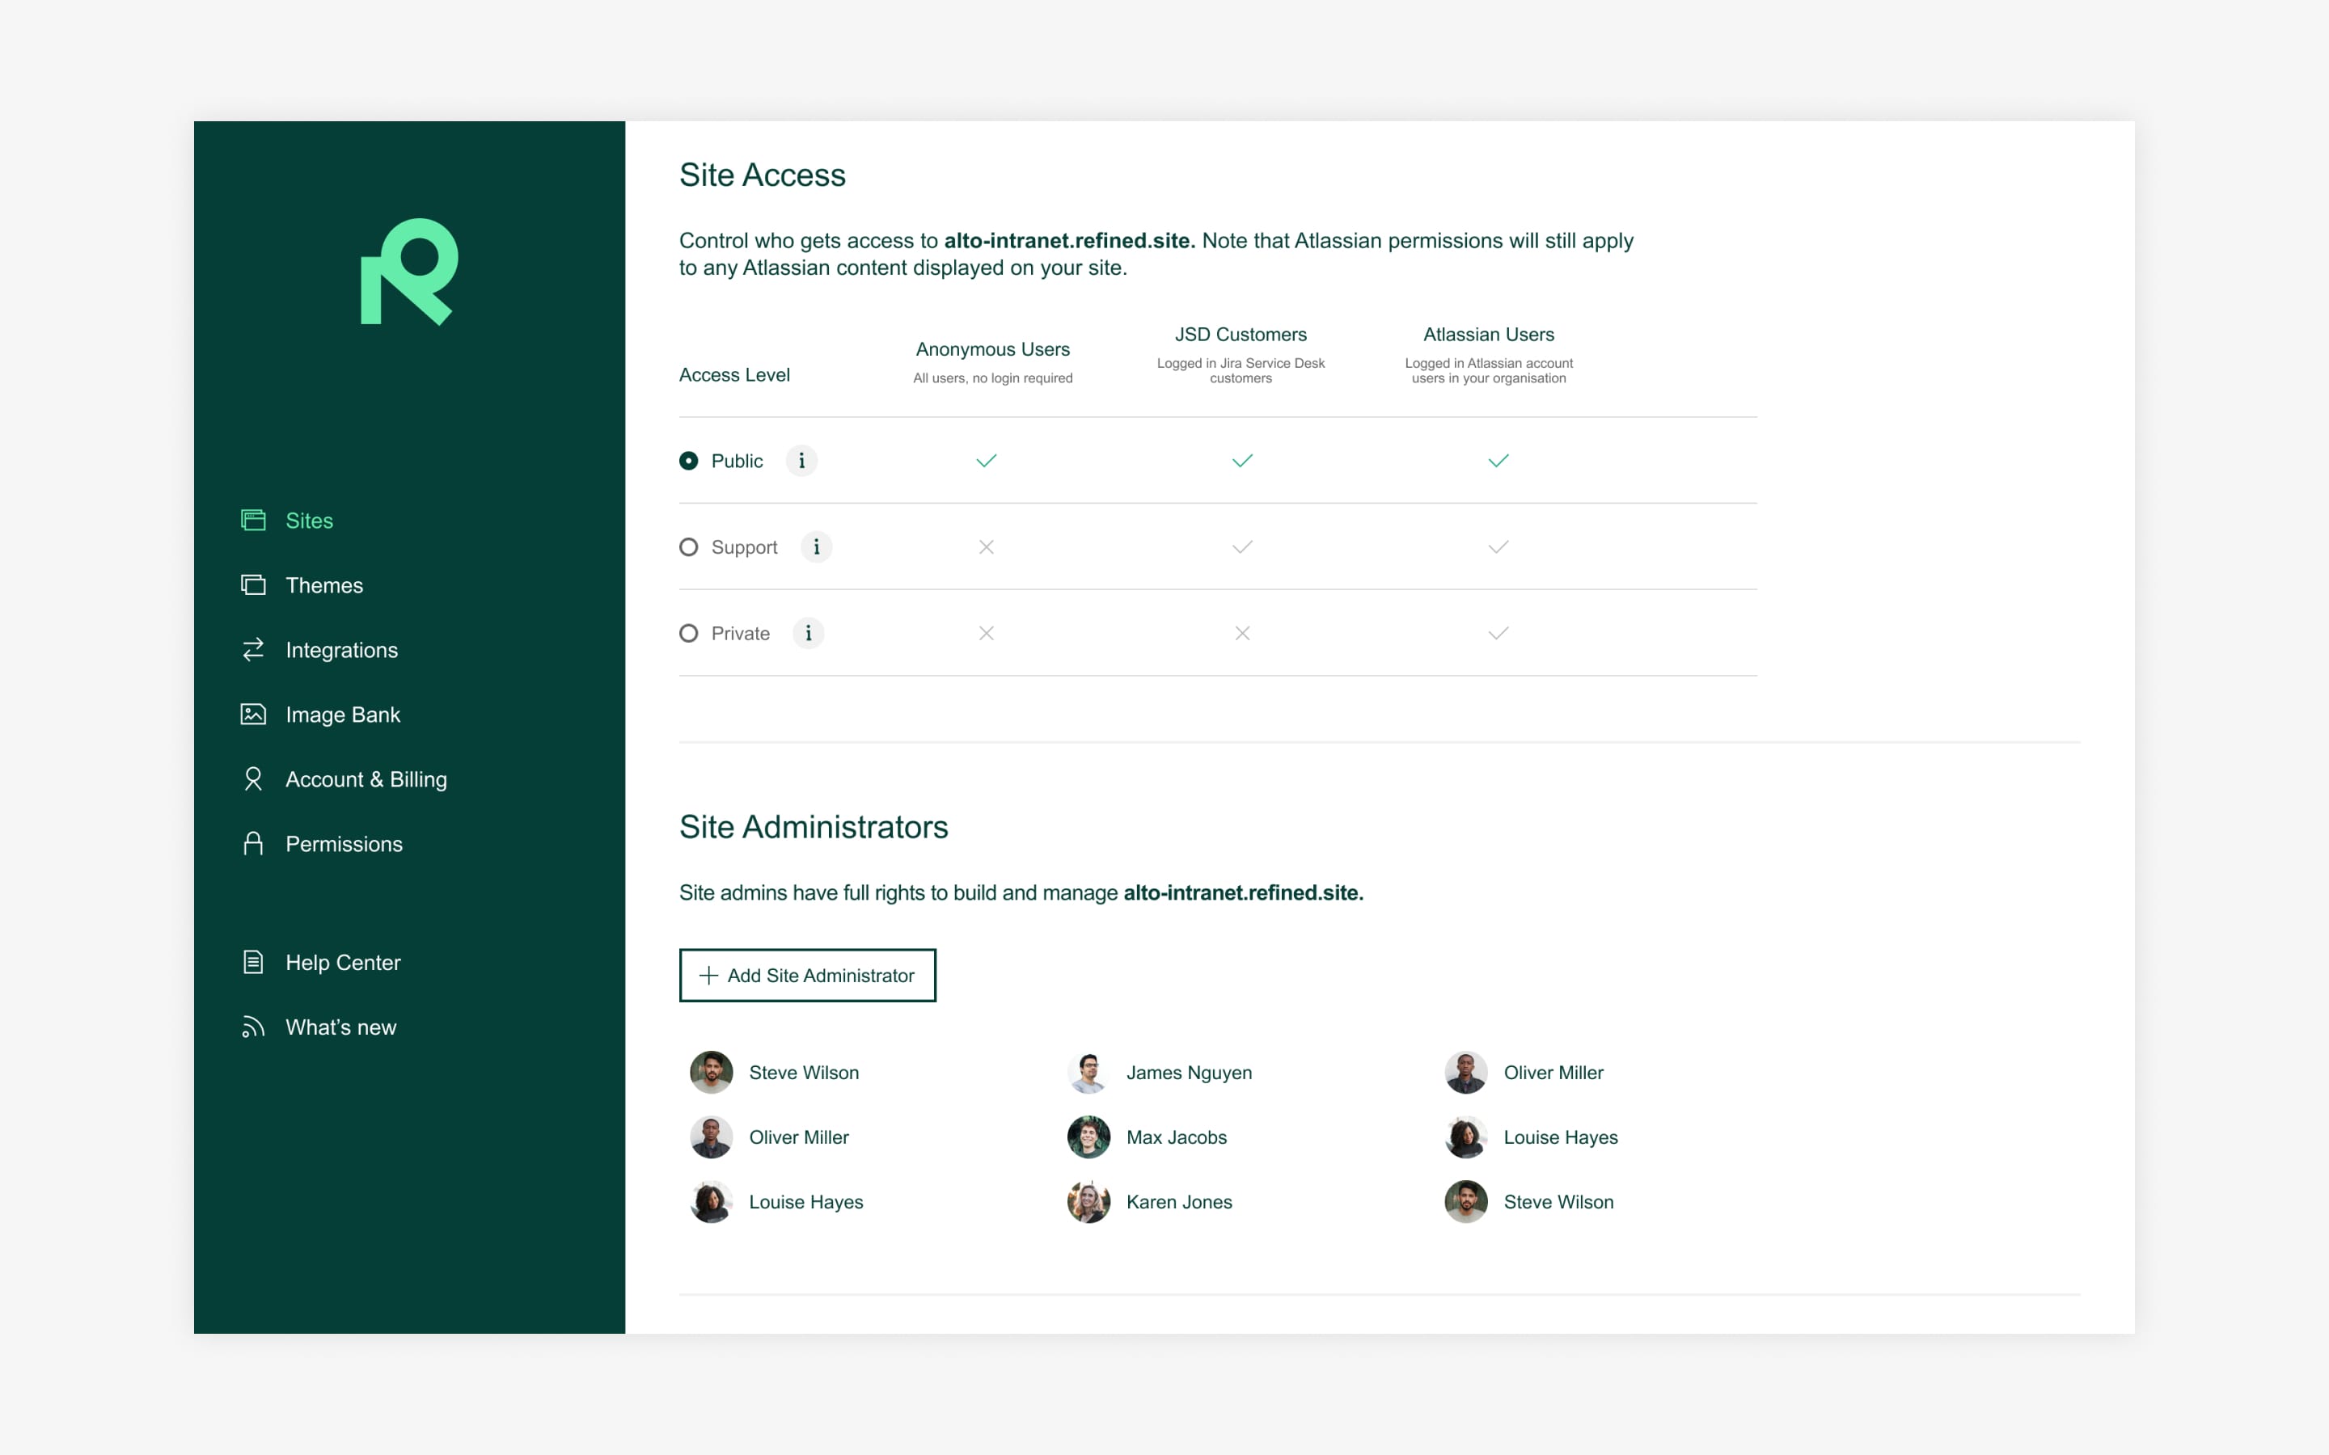
Task: Click the info icon next to Public
Action: coord(801,461)
